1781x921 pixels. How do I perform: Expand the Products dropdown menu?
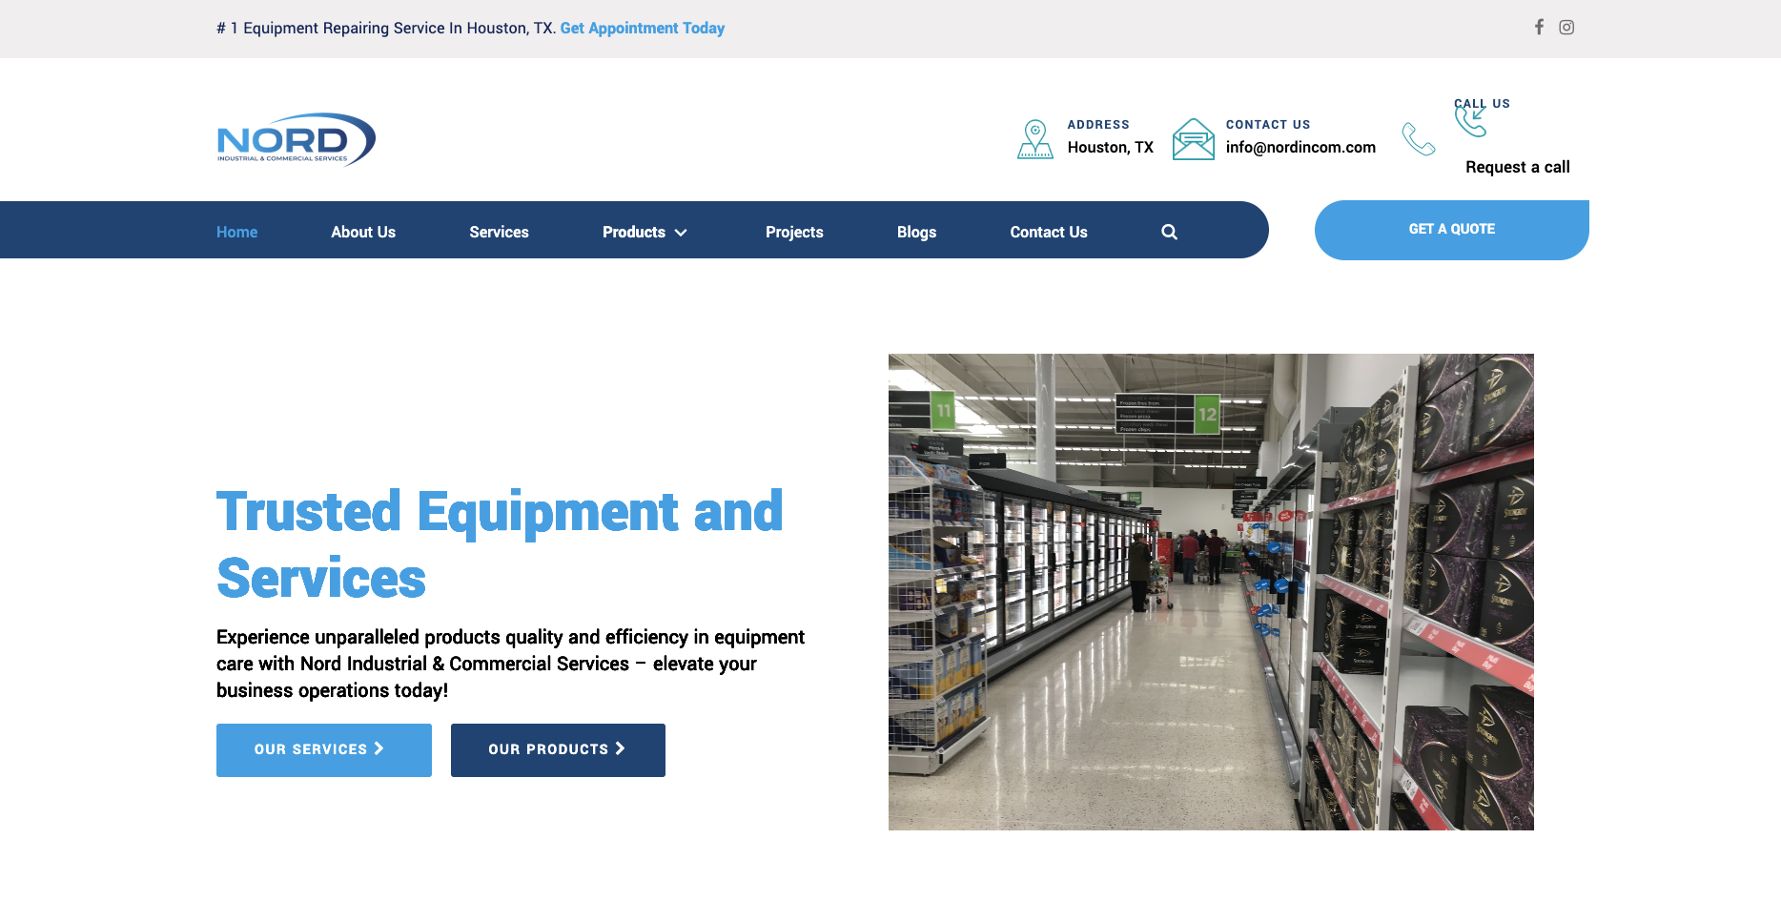click(x=634, y=232)
